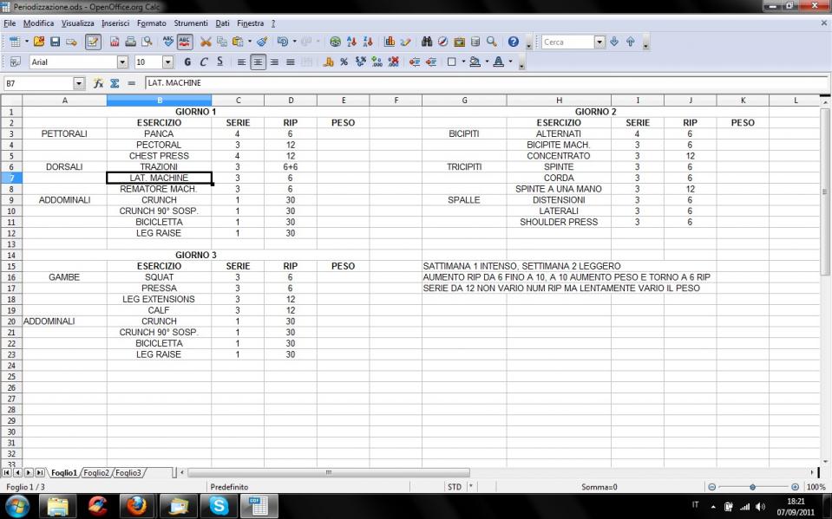Apply percent number format
Viewport: 832px width, 519px height.
click(344, 62)
